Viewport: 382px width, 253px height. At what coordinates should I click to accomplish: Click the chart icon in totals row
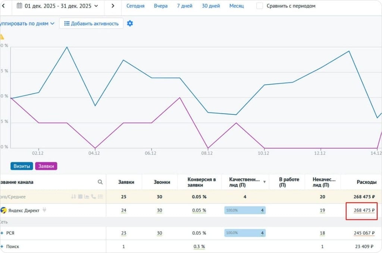point(87,196)
